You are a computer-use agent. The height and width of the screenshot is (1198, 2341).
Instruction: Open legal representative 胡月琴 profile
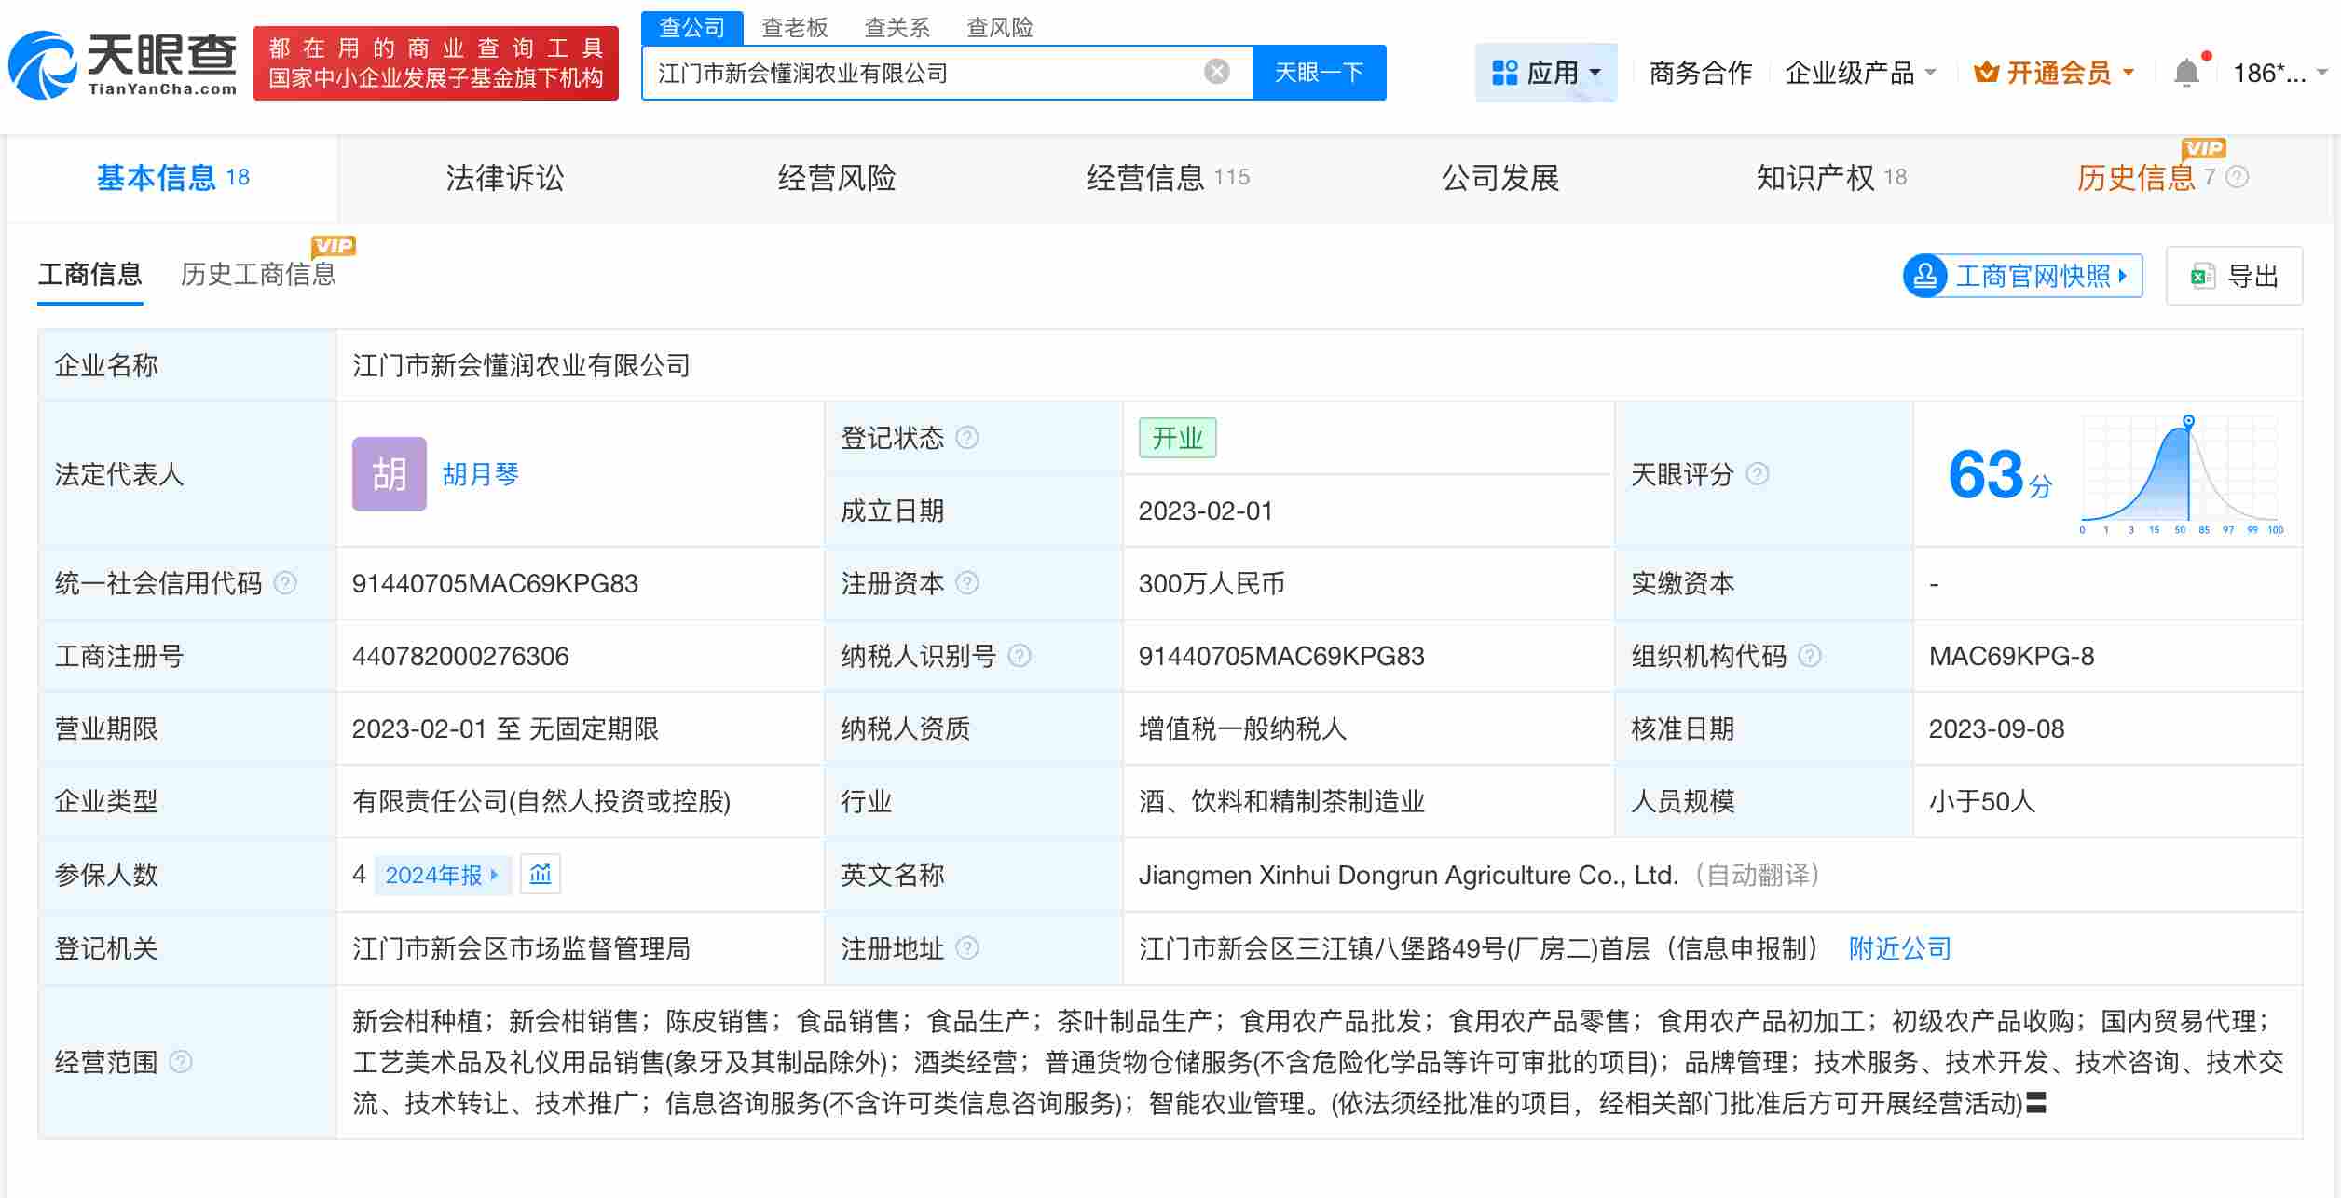click(x=479, y=474)
